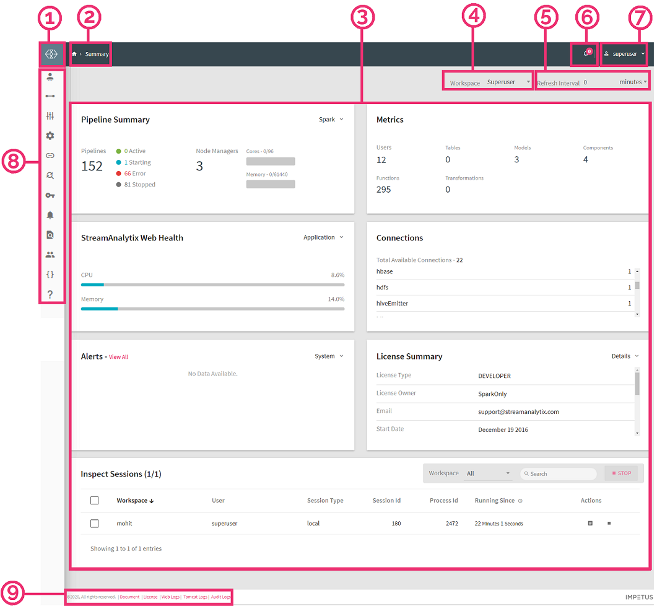Screen dimensions: 657x611
Task: Open the help question mark icon
Action: coord(50,294)
